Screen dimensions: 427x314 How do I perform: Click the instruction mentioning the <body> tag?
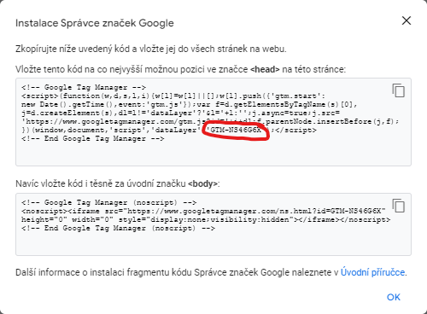(118, 183)
